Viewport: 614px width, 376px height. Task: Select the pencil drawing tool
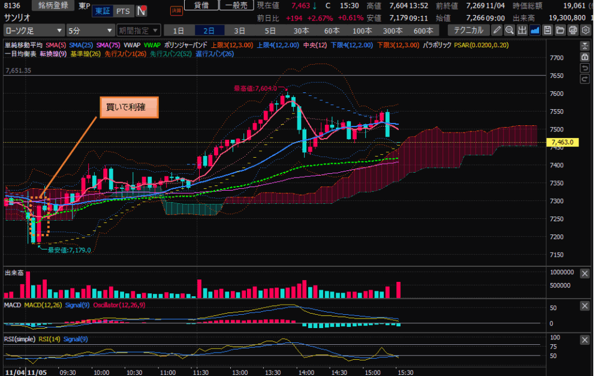497,30
